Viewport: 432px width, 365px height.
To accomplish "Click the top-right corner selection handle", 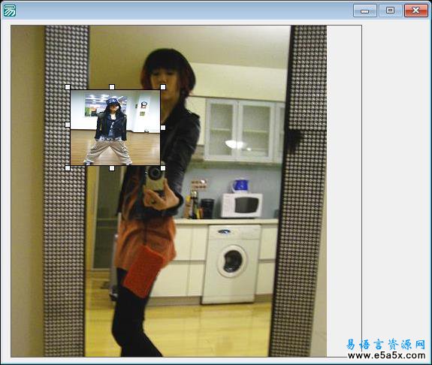I will pyautogui.click(x=163, y=87).
